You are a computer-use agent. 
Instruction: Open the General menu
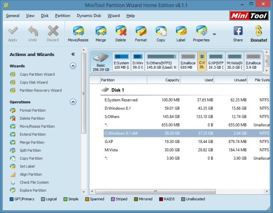coord(13,16)
